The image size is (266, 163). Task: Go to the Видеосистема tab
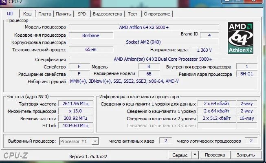click(x=108, y=14)
